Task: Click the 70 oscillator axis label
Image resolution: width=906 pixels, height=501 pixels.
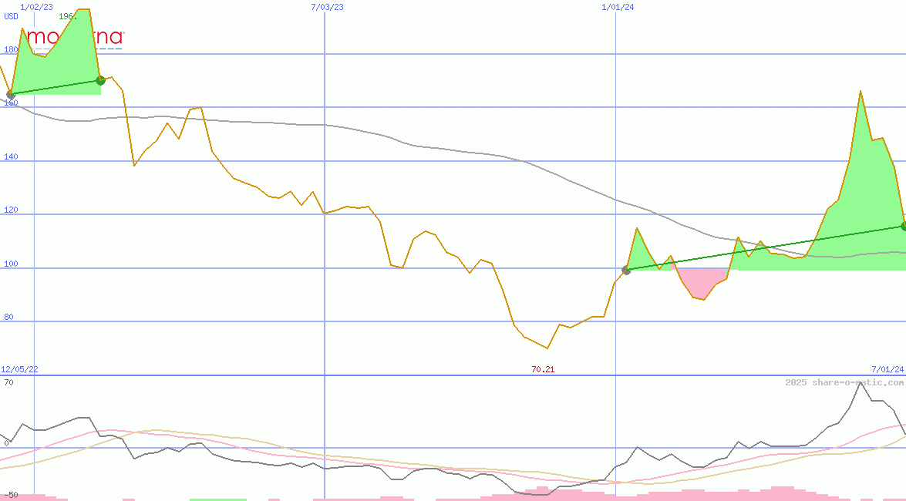Action: (8, 382)
